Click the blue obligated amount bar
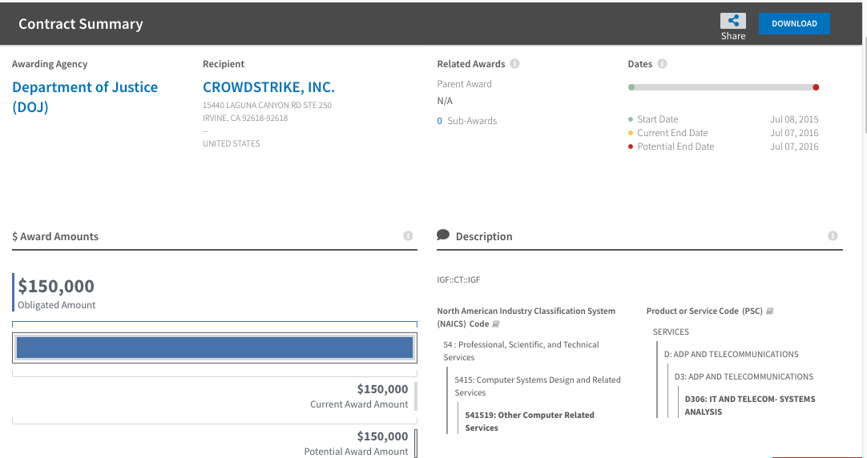Viewport: 867px width, 458px height. pyautogui.click(x=215, y=348)
